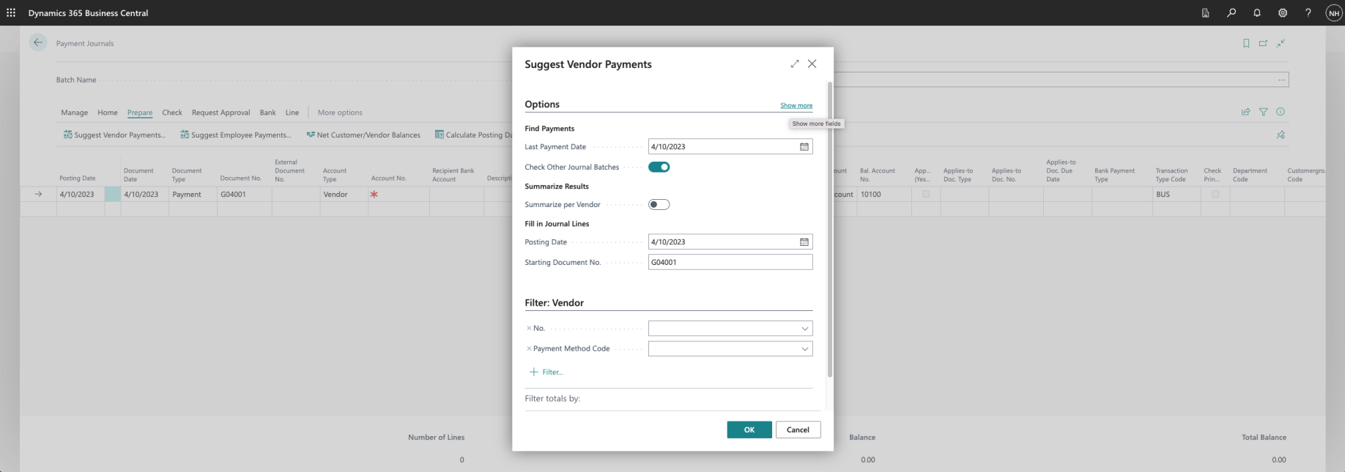Click Suggest Vendor Payments action
This screenshot has height=472, width=1345.
pyautogui.click(x=114, y=135)
